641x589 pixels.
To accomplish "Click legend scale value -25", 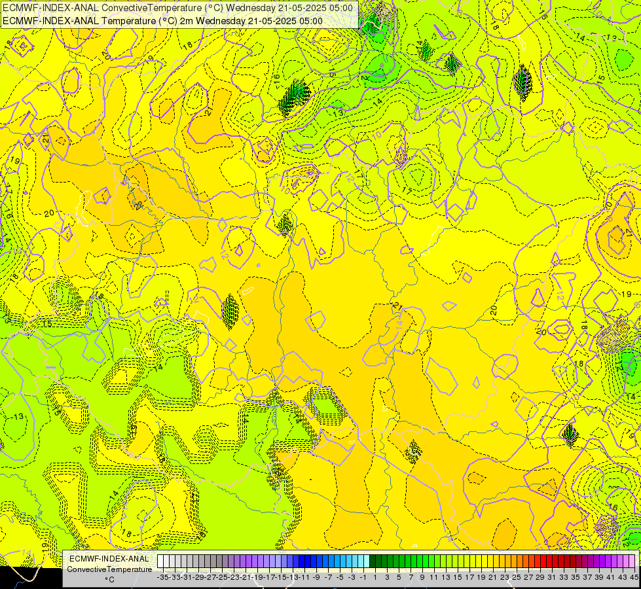I will [223, 577].
